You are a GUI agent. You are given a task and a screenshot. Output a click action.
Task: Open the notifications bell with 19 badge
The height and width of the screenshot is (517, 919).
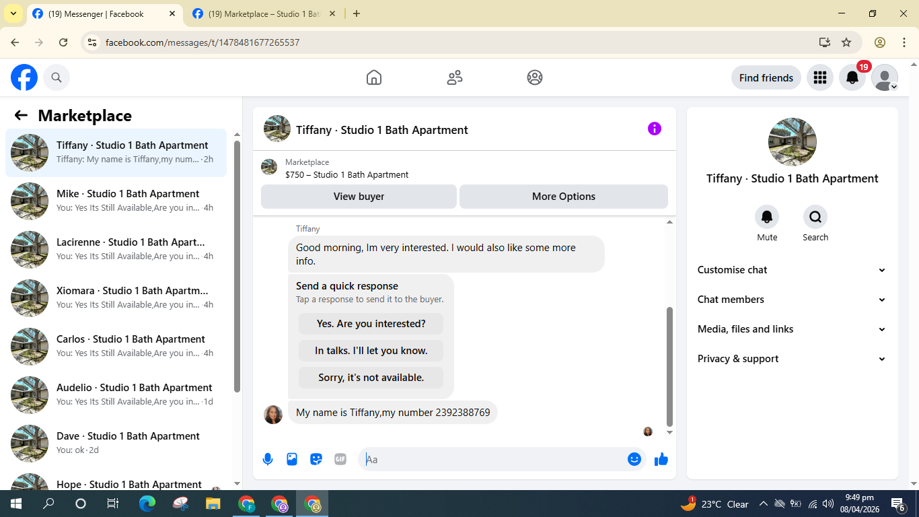pos(852,77)
